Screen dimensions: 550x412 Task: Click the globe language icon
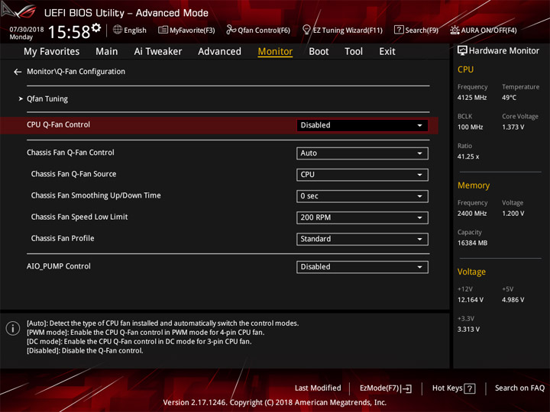118,30
